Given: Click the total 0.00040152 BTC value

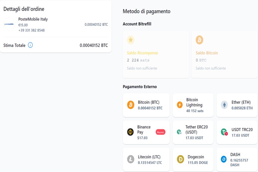Looking at the screenshot, I should [x=94, y=45].
